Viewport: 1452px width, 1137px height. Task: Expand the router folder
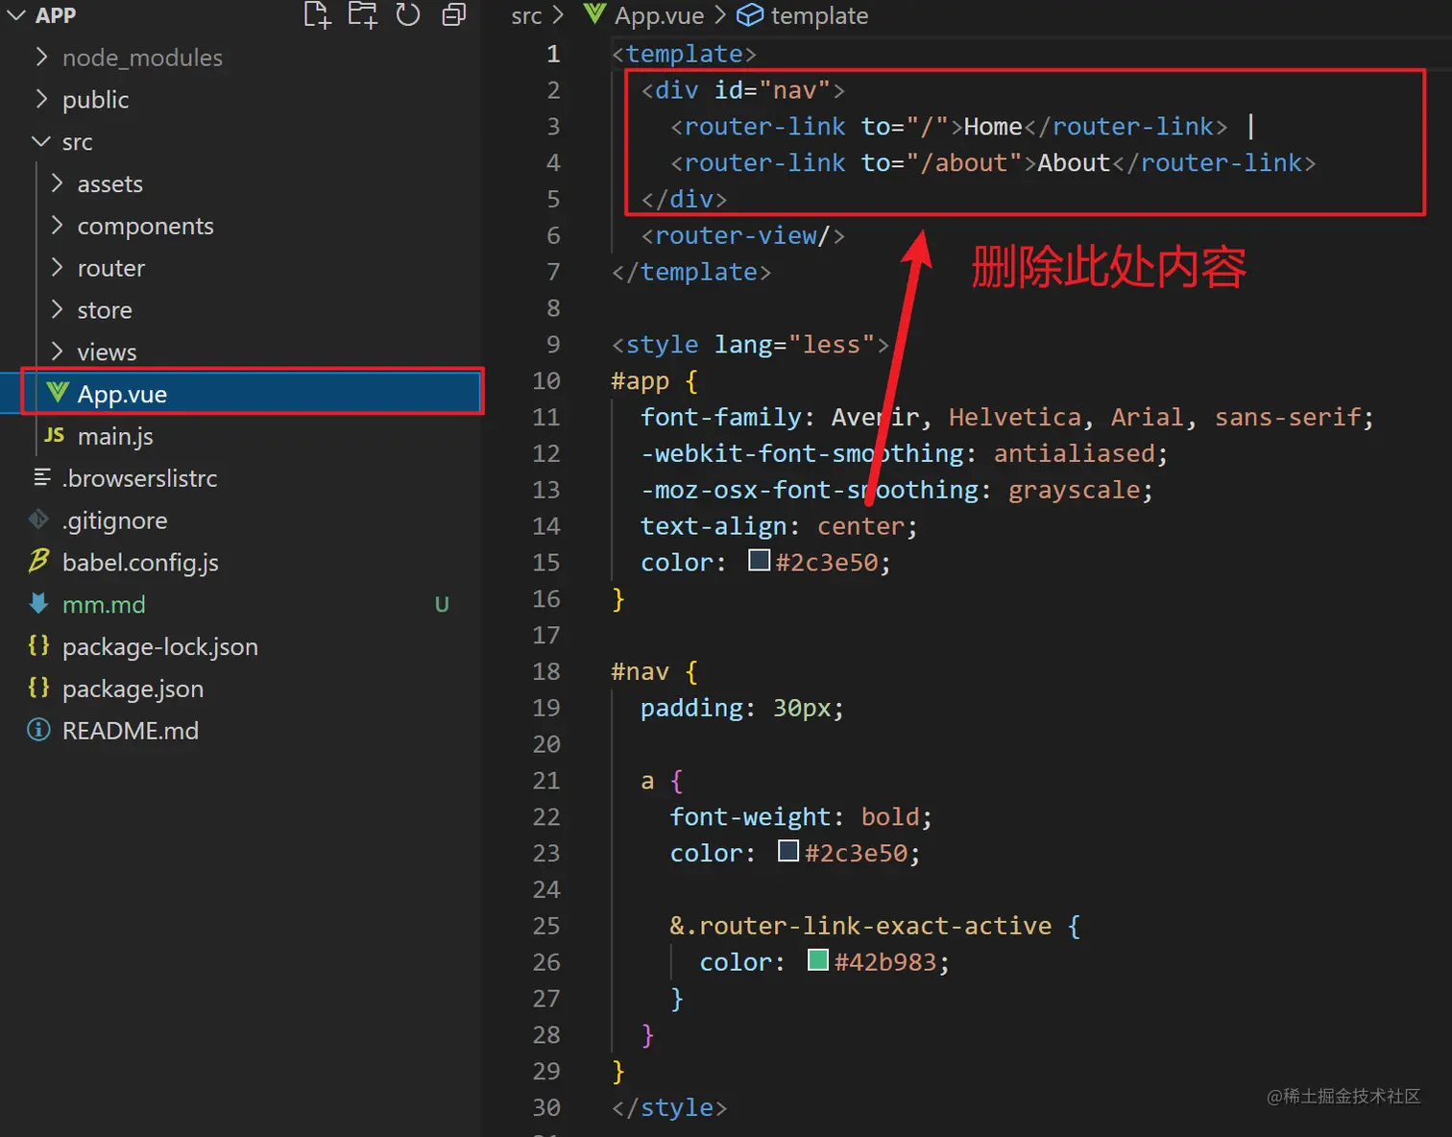(57, 268)
